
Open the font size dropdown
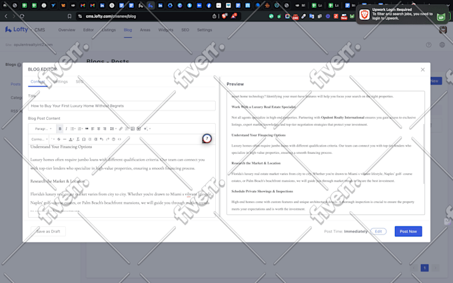point(53,139)
